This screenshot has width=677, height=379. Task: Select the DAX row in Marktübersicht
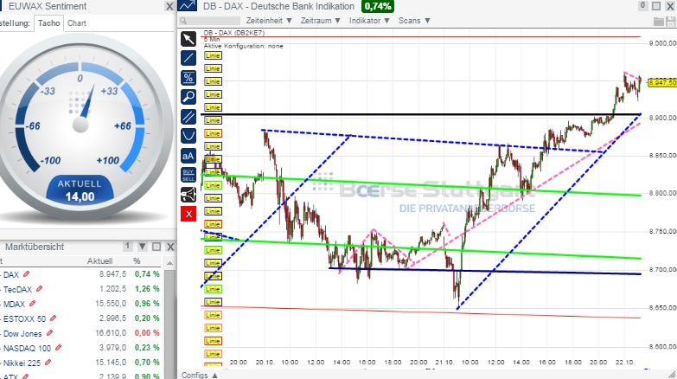(x=80, y=274)
